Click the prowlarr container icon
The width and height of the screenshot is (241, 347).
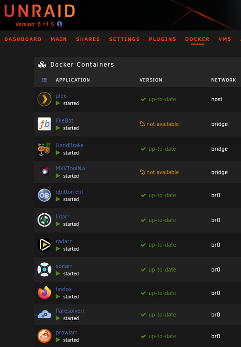coord(44,336)
